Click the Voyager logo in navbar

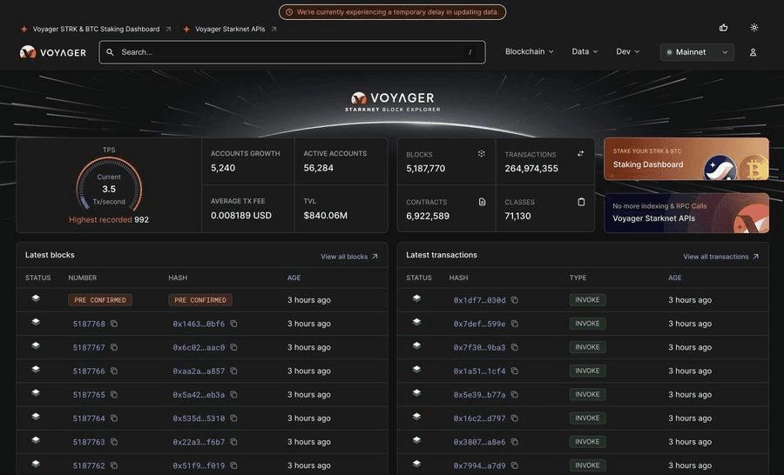[53, 52]
